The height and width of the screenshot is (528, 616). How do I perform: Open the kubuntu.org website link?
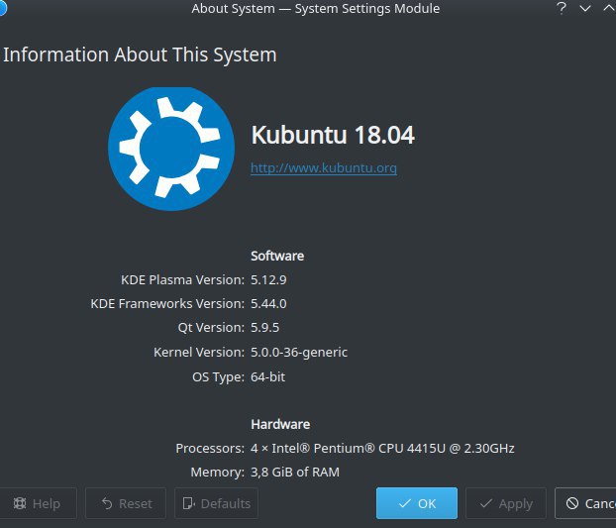[x=324, y=168]
